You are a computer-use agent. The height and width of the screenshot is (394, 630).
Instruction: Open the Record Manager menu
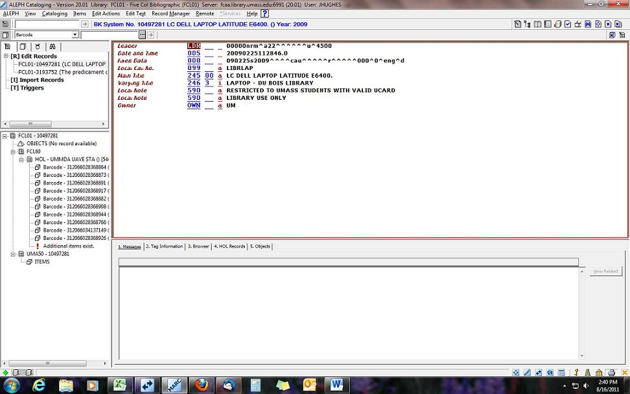point(170,14)
